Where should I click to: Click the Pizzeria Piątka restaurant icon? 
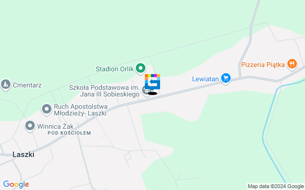292,64
